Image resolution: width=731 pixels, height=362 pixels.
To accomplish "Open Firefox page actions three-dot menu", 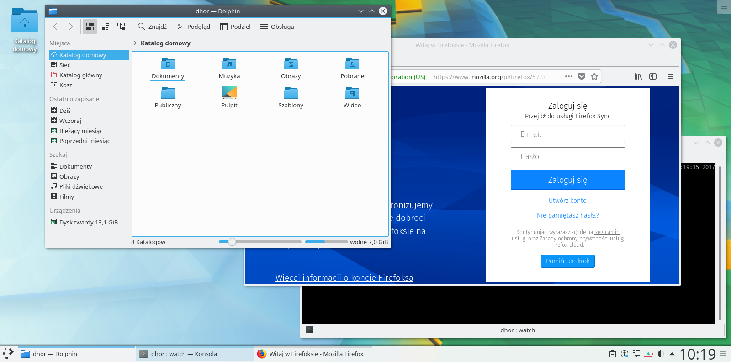I will (569, 76).
